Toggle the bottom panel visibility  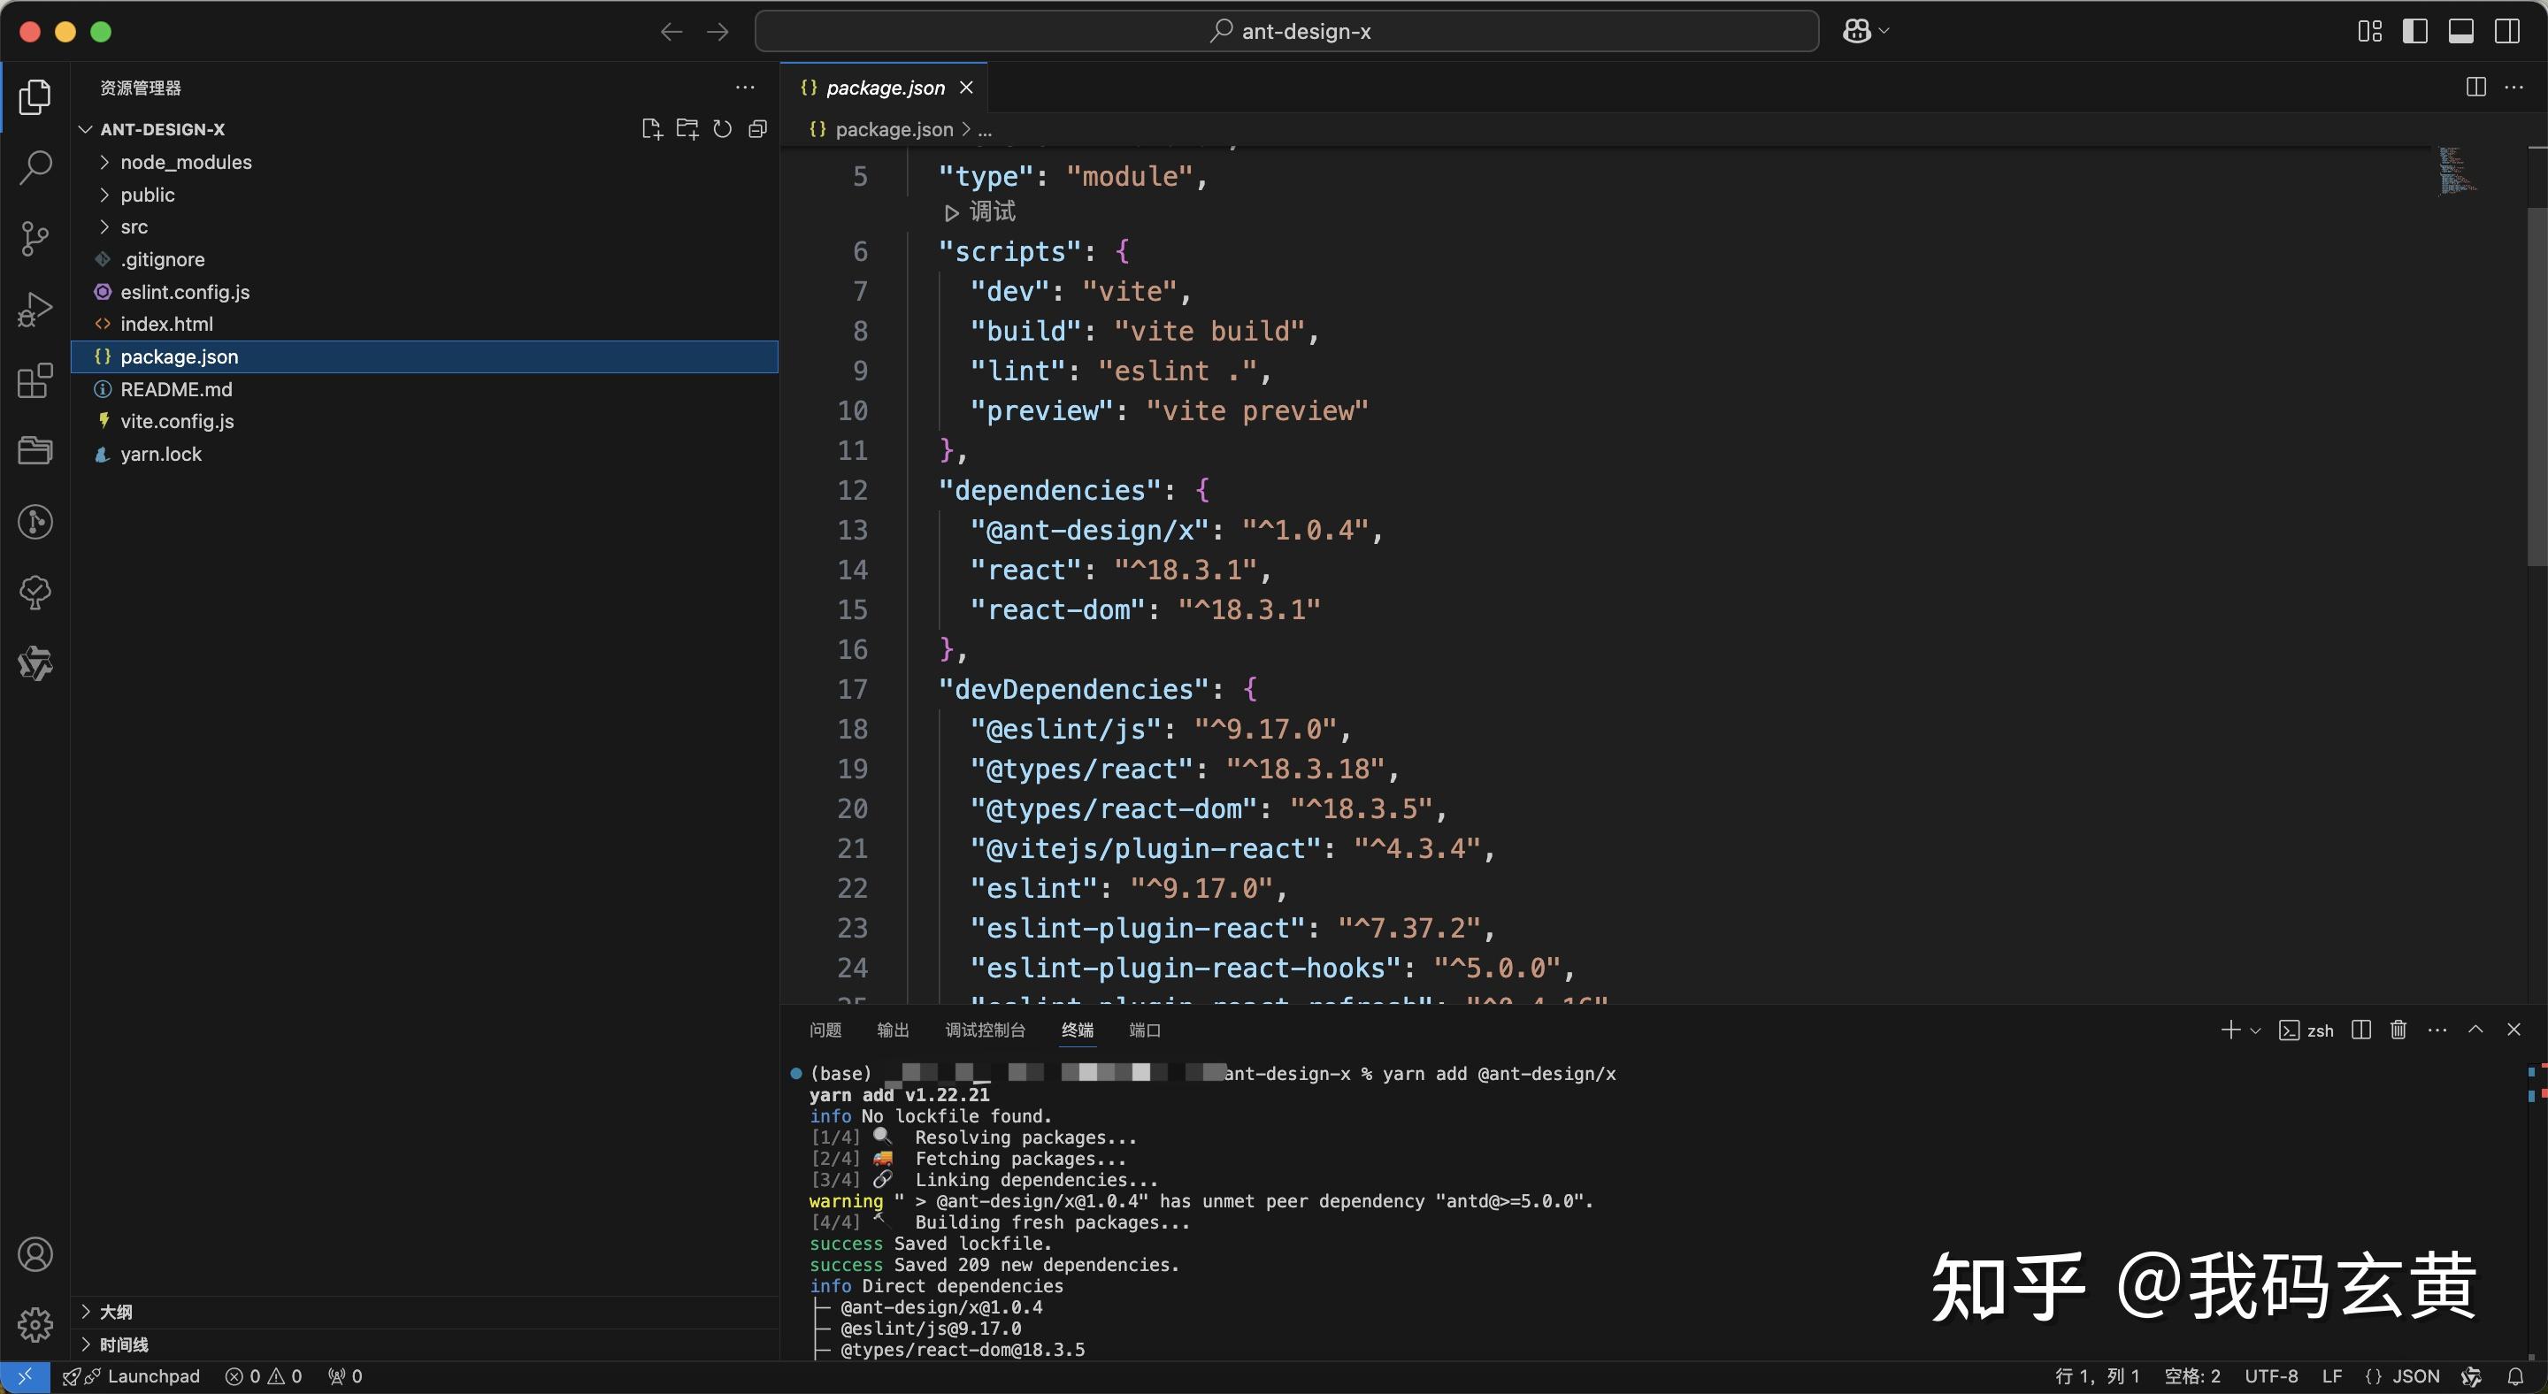[2461, 32]
